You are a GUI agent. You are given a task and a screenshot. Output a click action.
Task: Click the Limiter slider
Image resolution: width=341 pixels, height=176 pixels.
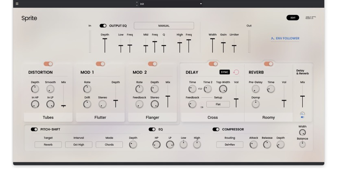(234, 45)
